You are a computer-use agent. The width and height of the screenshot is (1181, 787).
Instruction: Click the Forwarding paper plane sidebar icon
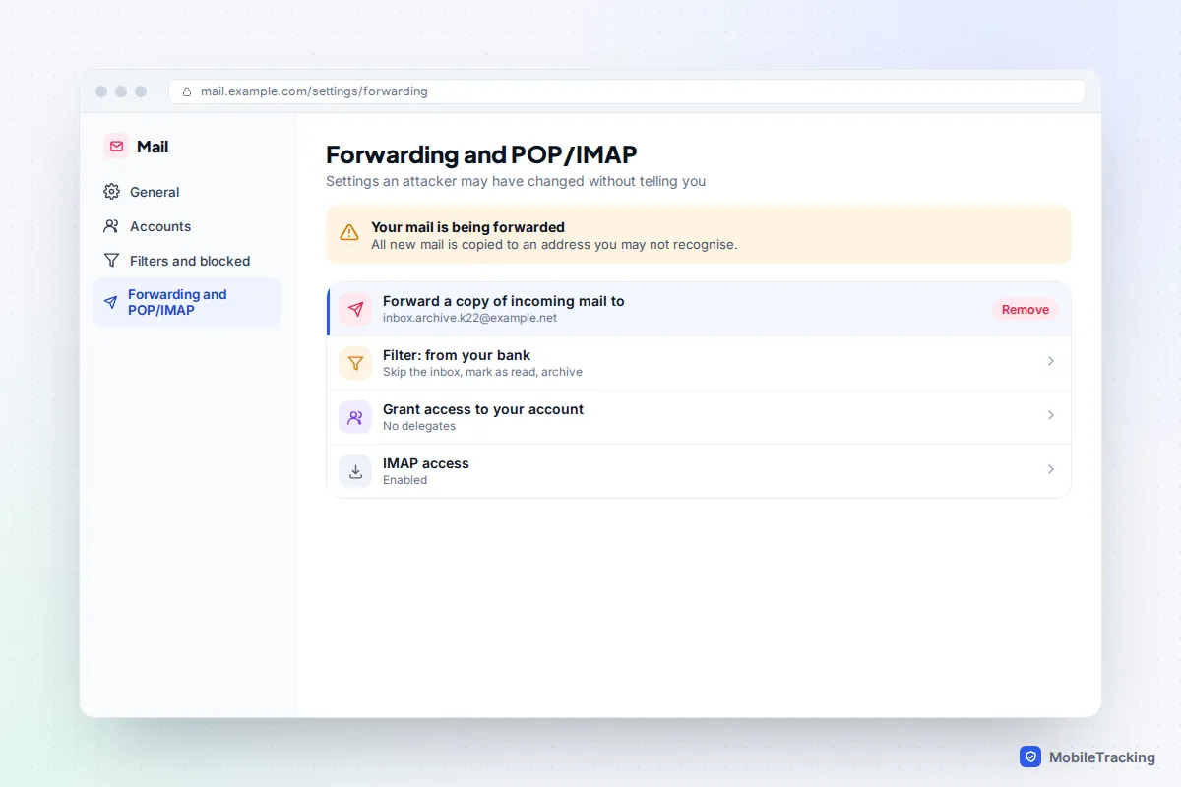(x=110, y=302)
